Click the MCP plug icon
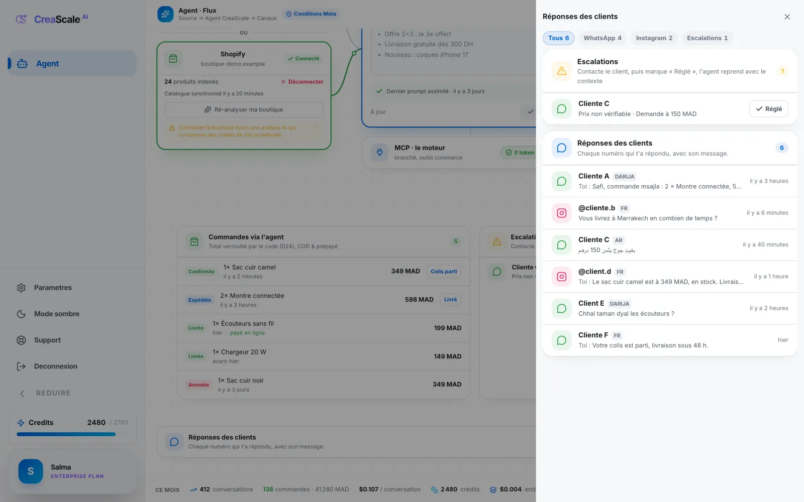 [x=379, y=152]
